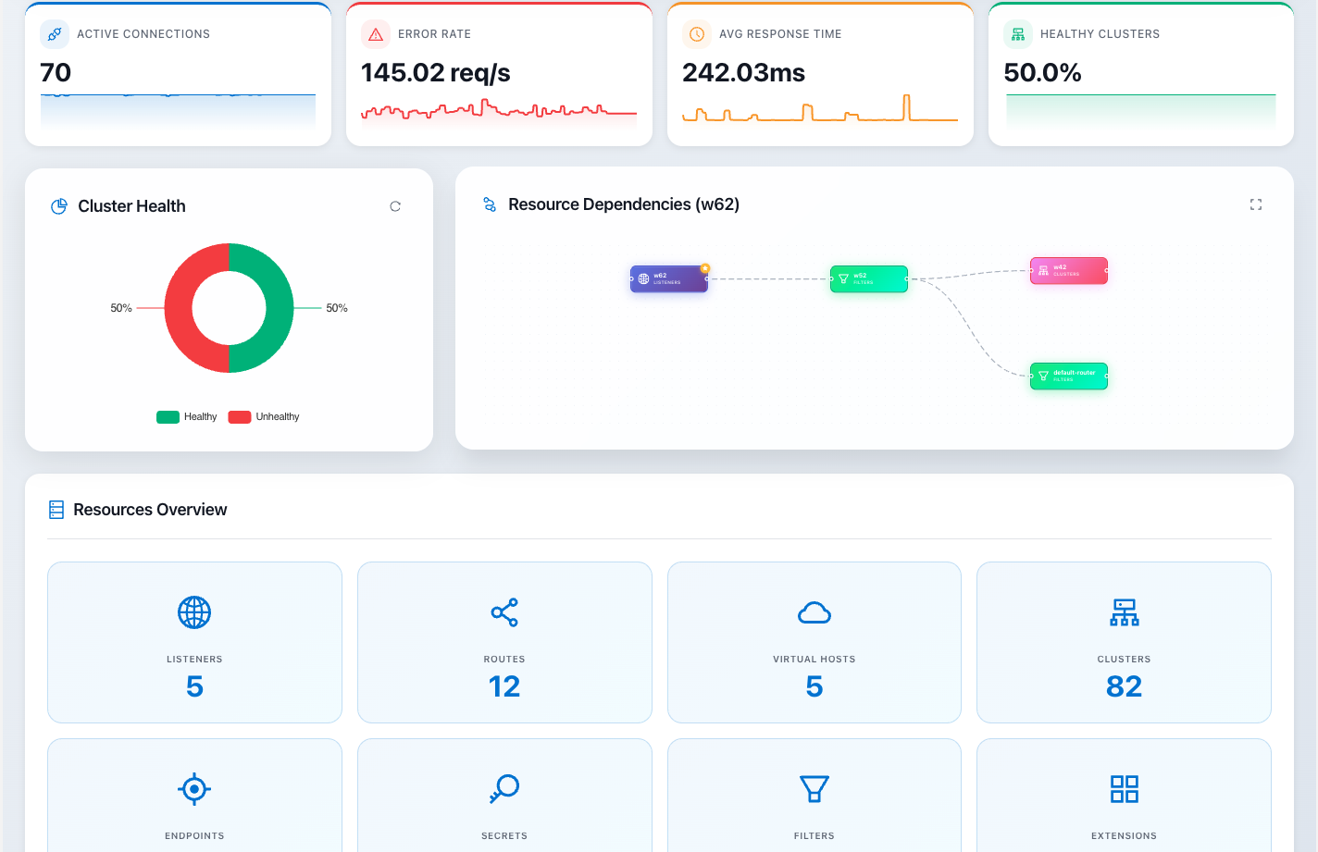This screenshot has width=1318, height=852.
Task: Select the Filters funnel icon
Action: [x=814, y=788]
